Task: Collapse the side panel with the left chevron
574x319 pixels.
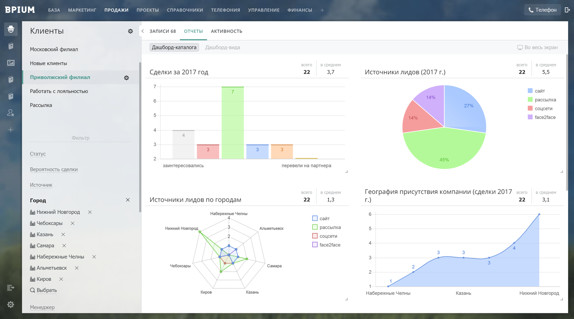Action: pos(143,31)
